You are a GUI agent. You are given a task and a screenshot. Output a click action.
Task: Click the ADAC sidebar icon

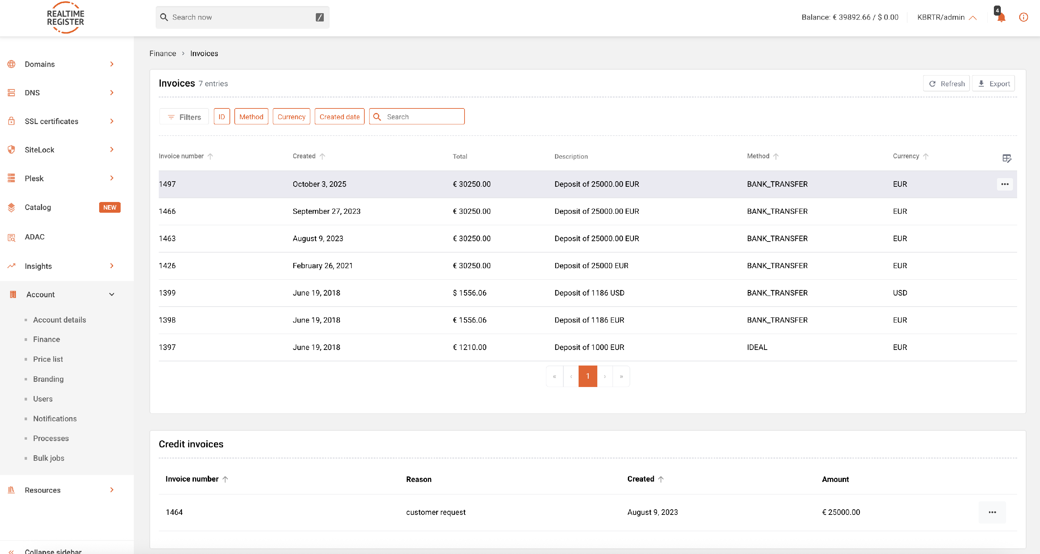tap(11, 237)
